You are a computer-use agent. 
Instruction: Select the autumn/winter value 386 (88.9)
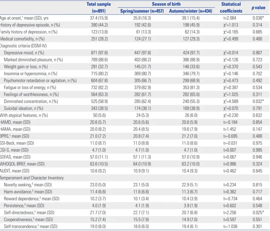point(191,60)
